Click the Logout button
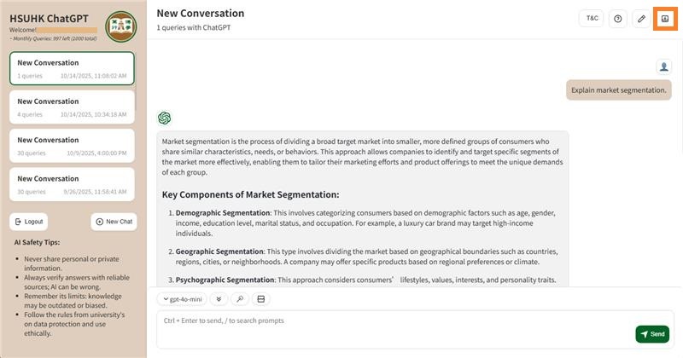 (x=29, y=222)
